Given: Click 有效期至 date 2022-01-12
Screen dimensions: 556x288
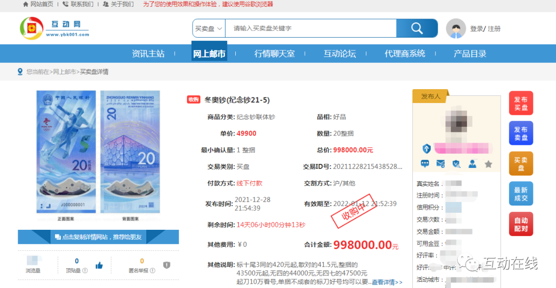Looking at the screenshot, I should click(x=365, y=204).
